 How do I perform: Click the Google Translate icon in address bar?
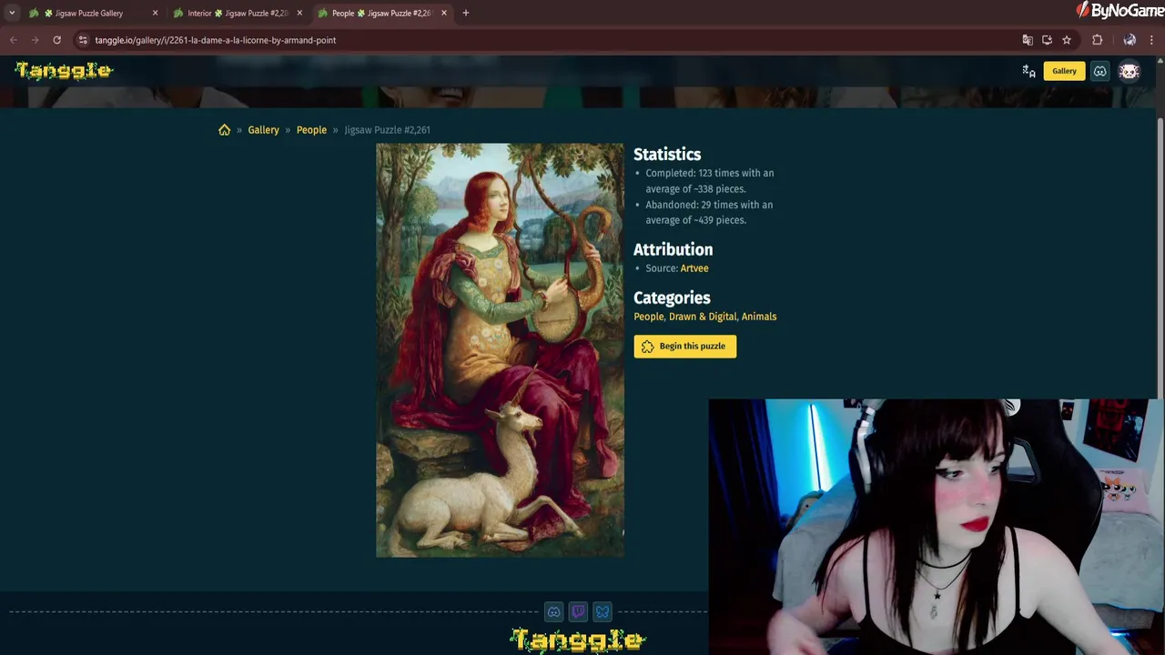pyautogui.click(x=1028, y=40)
